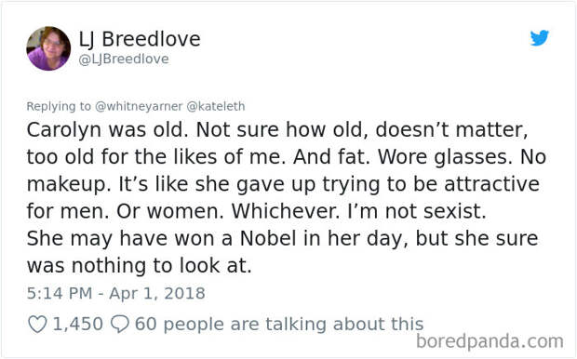Visit the @whitneyarner mention

pyautogui.click(x=139, y=107)
